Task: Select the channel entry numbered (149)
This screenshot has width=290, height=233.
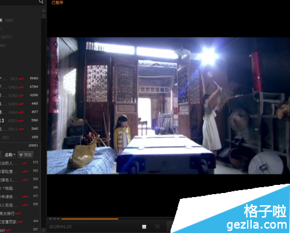Action: tap(19, 87)
